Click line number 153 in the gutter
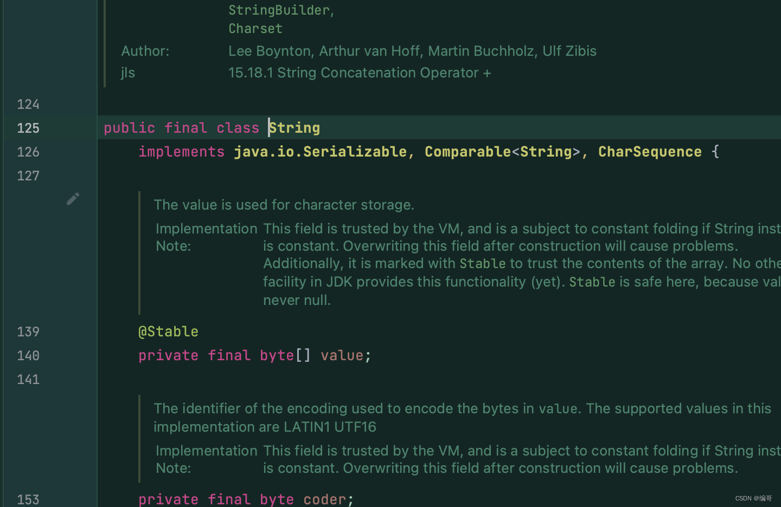The image size is (781, 507). (28, 499)
